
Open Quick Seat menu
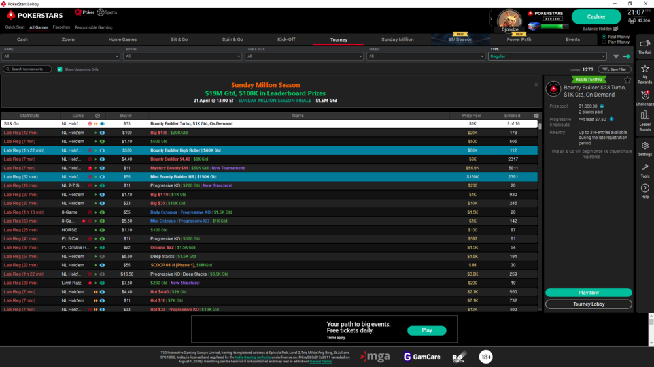(x=14, y=27)
